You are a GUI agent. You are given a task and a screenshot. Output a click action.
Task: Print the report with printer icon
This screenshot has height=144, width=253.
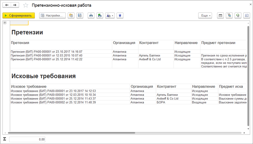(x=91, y=16)
